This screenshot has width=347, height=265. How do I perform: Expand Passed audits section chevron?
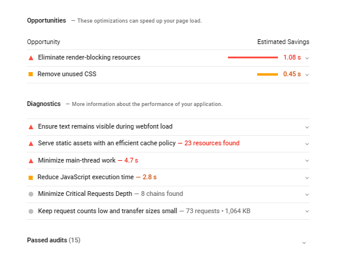pos(304,243)
